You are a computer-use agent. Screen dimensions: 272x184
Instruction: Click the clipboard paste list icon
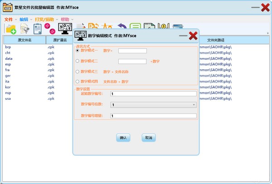pos(38,29)
